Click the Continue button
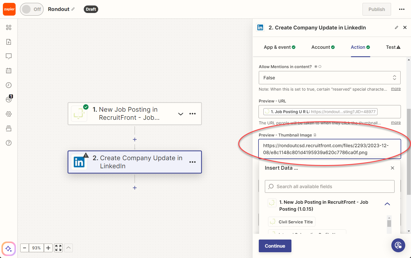411x258 pixels. 275,246
